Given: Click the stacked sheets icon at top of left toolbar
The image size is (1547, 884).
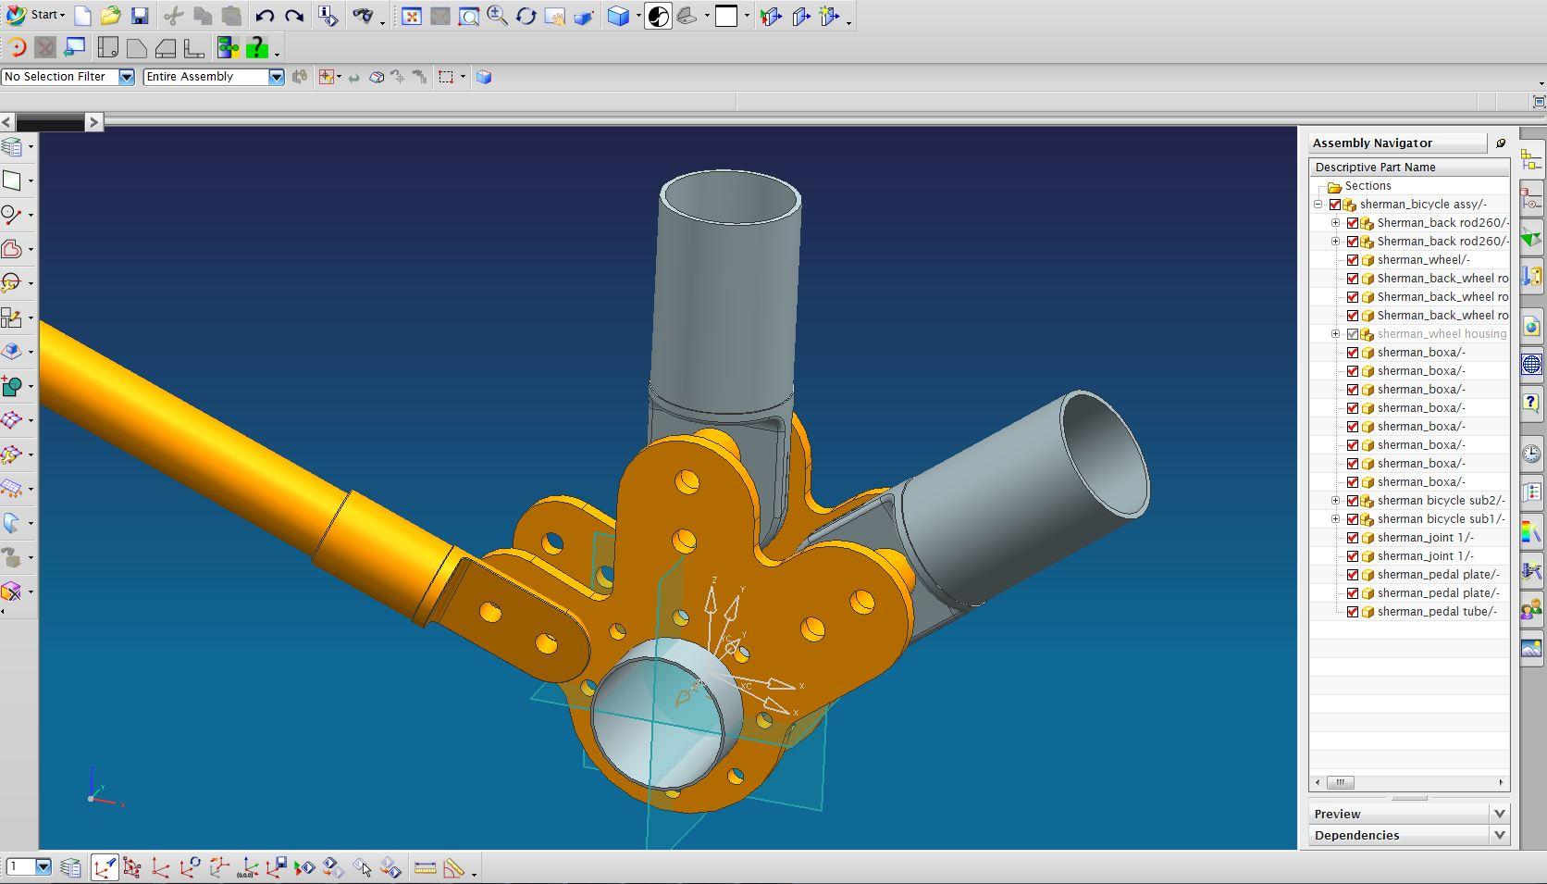Looking at the screenshot, I should (12, 146).
